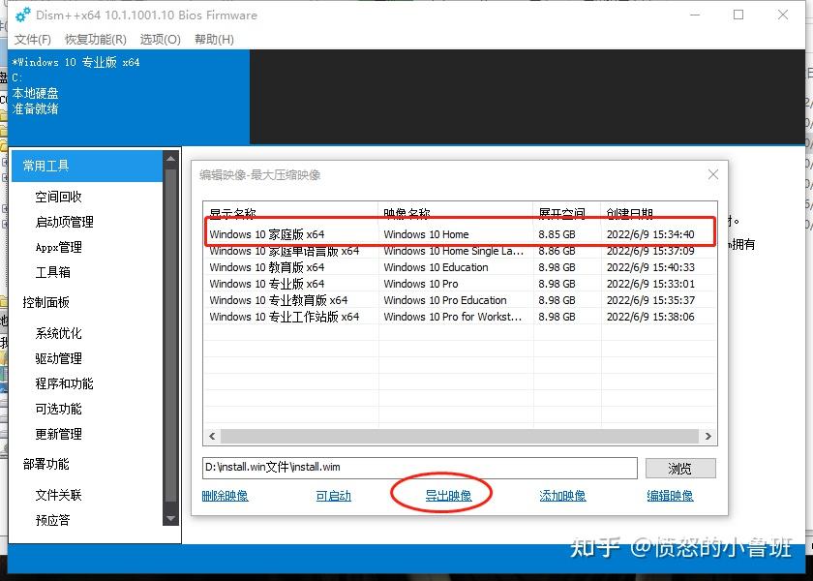Open Appx管理 in the sidebar
Image resolution: width=813 pixels, height=581 pixels.
[x=59, y=247]
